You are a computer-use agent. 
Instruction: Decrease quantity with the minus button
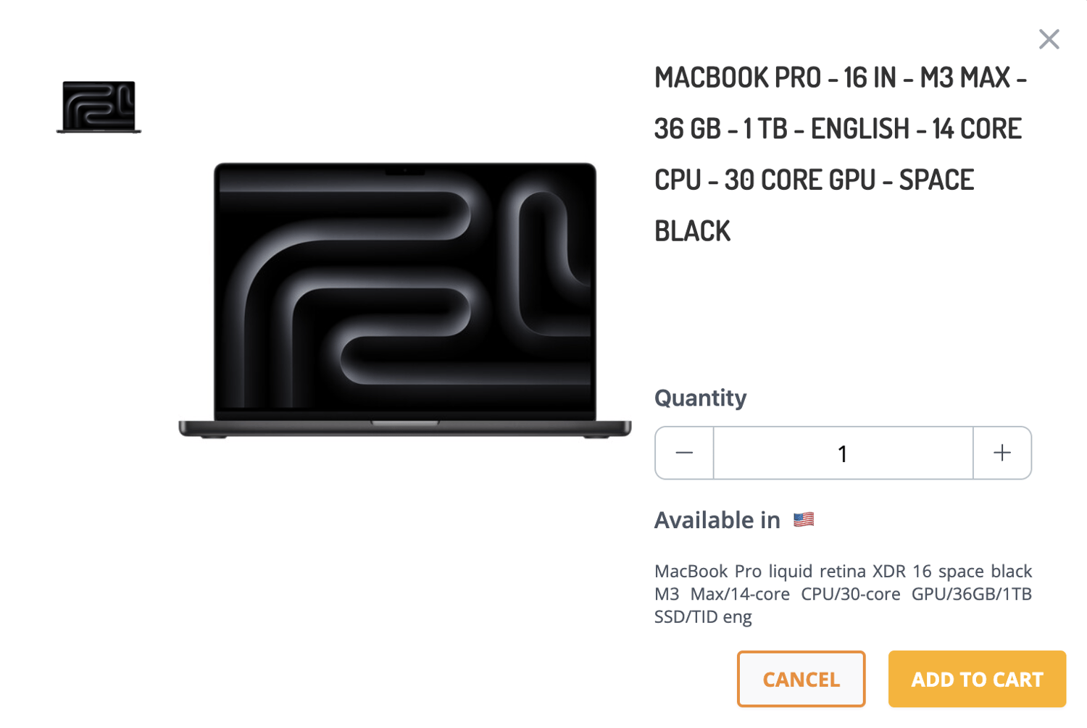(684, 453)
